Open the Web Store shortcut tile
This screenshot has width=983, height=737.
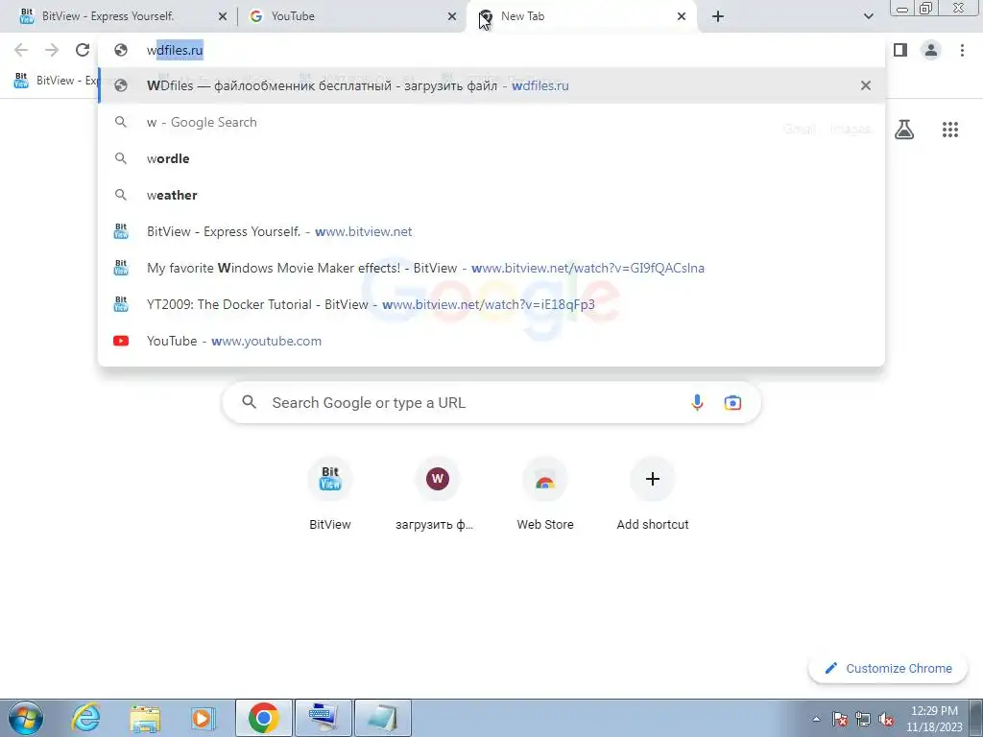point(545,494)
